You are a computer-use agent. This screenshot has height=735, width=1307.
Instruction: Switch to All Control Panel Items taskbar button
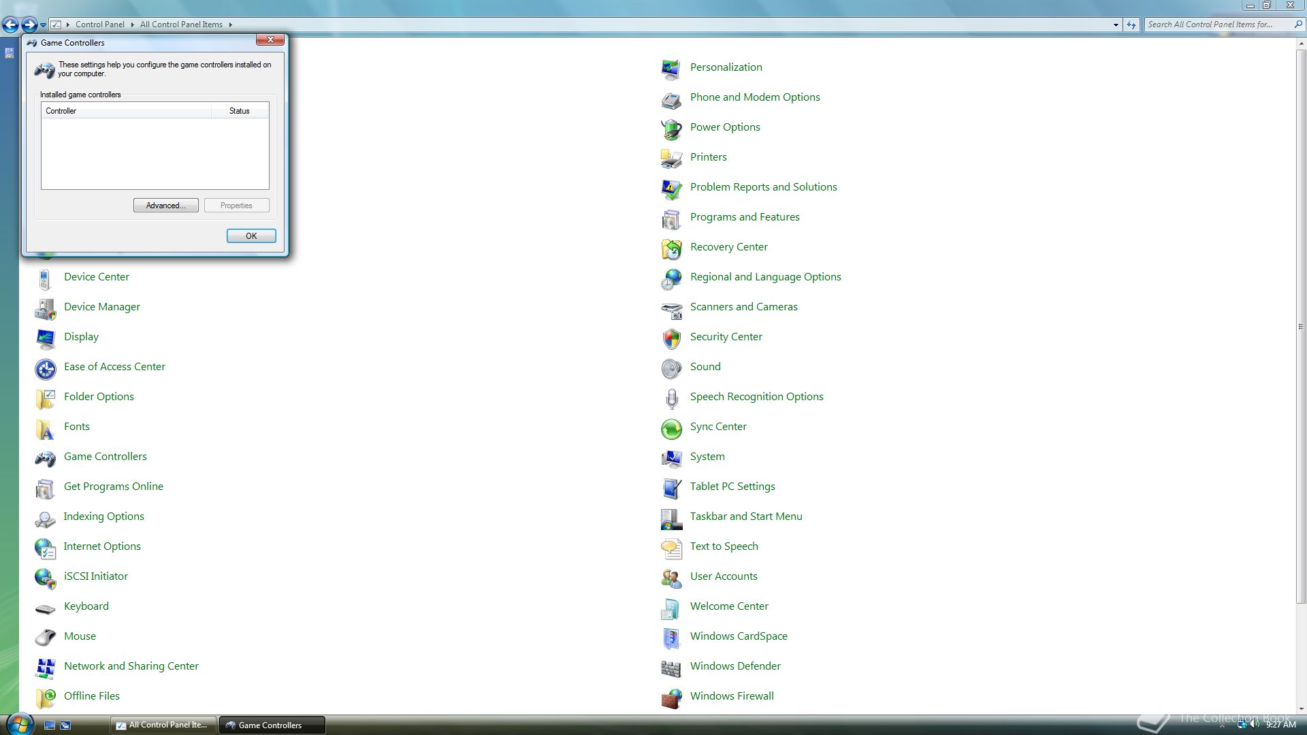[x=163, y=725]
